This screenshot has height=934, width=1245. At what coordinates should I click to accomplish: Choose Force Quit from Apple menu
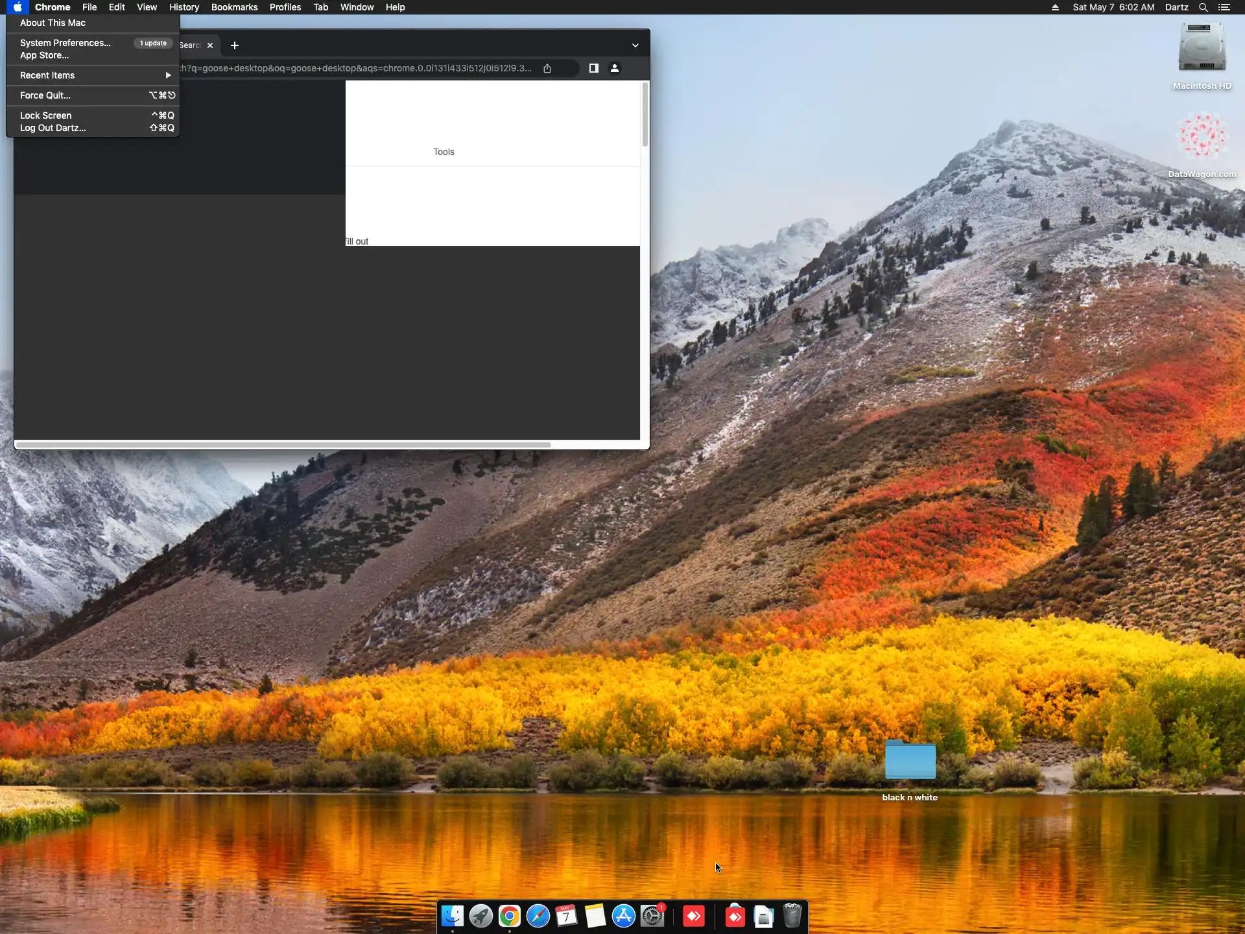(x=45, y=95)
